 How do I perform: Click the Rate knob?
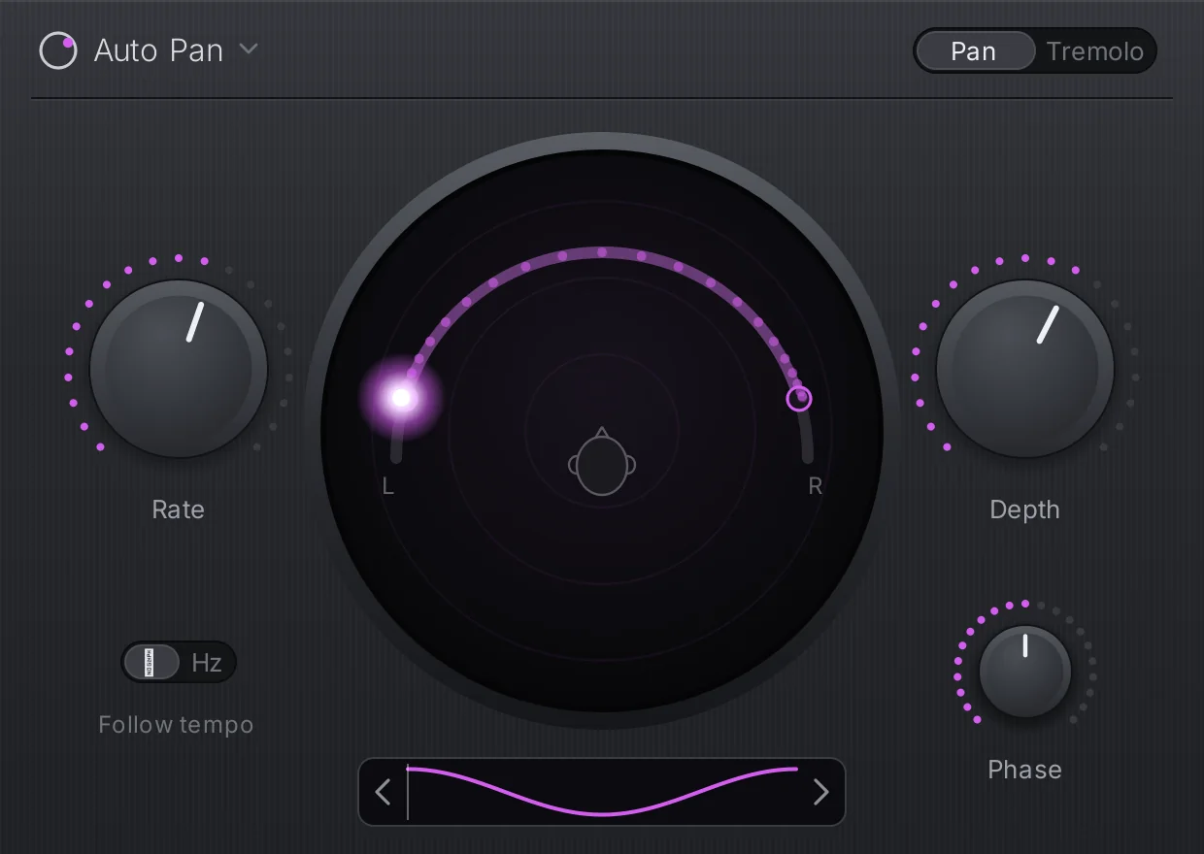pyautogui.click(x=179, y=369)
